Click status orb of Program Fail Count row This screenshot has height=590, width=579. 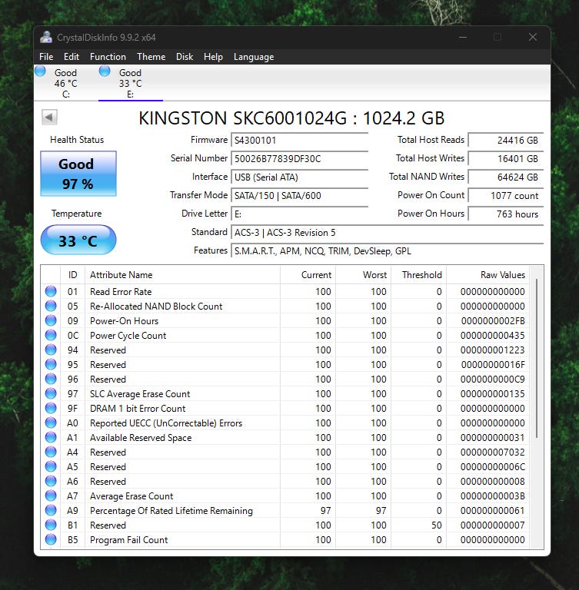point(51,539)
